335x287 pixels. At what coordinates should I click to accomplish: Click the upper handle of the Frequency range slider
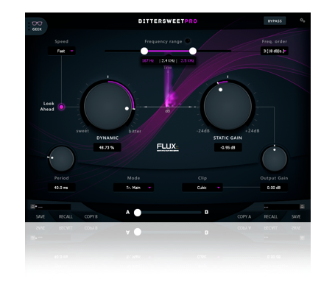[193, 51]
